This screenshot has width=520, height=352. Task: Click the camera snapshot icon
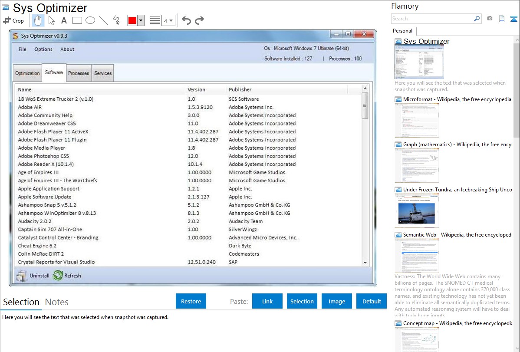[x=490, y=19]
